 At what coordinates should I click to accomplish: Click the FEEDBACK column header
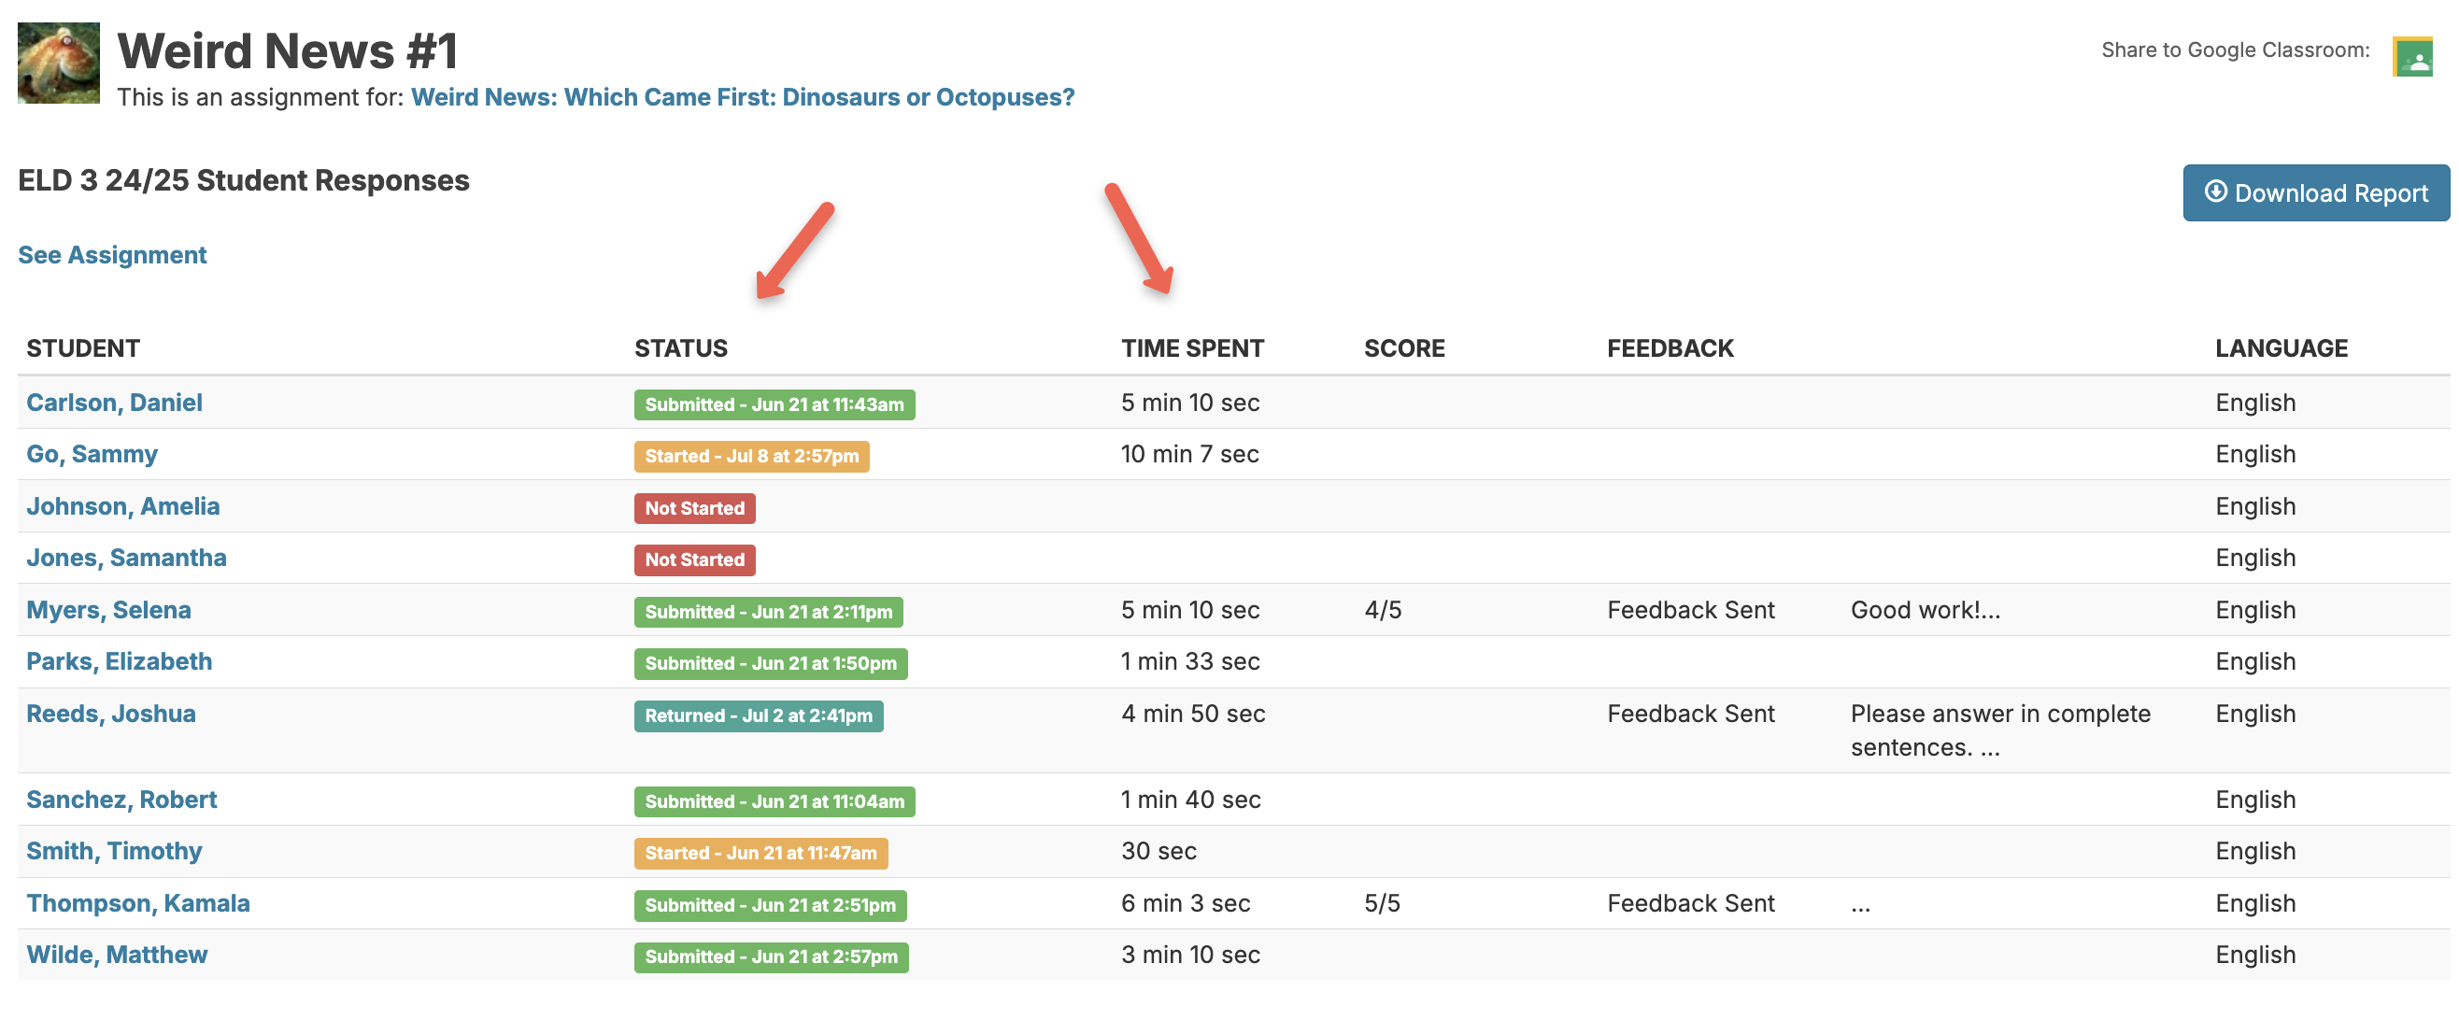[1670, 348]
